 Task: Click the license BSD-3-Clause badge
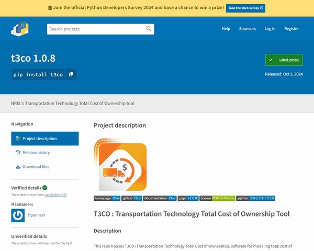click(217, 198)
